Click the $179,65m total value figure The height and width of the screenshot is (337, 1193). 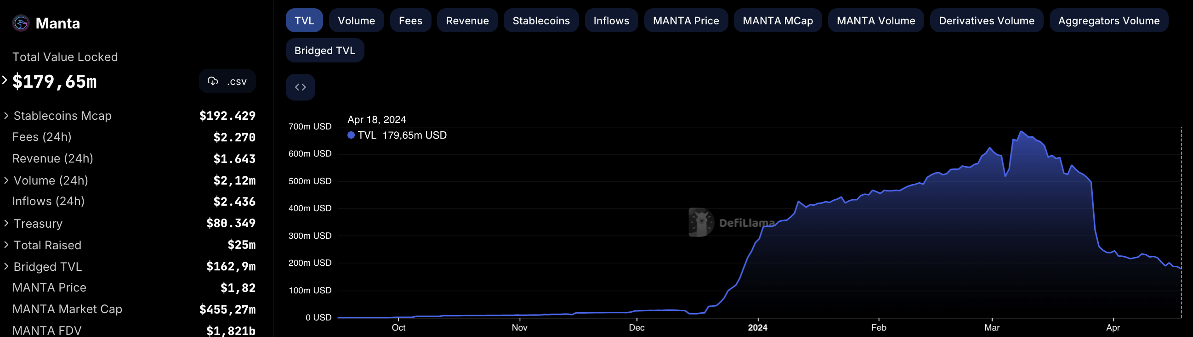coord(55,82)
